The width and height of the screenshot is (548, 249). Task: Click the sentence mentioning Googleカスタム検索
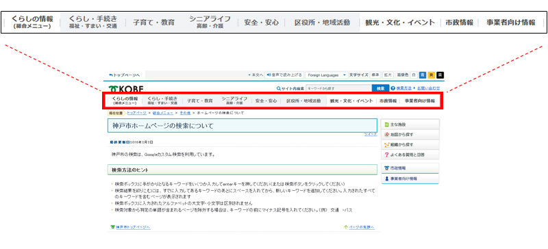pos(162,154)
